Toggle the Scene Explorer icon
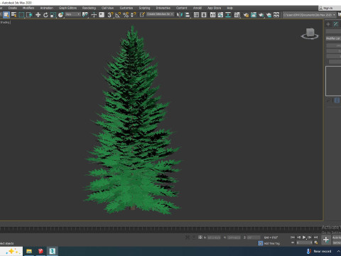The height and width of the screenshot is (256, 341). pos(196,15)
